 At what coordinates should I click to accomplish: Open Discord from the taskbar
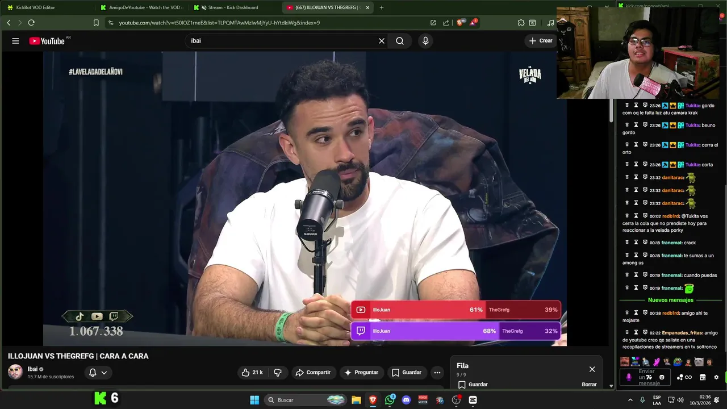point(406,400)
